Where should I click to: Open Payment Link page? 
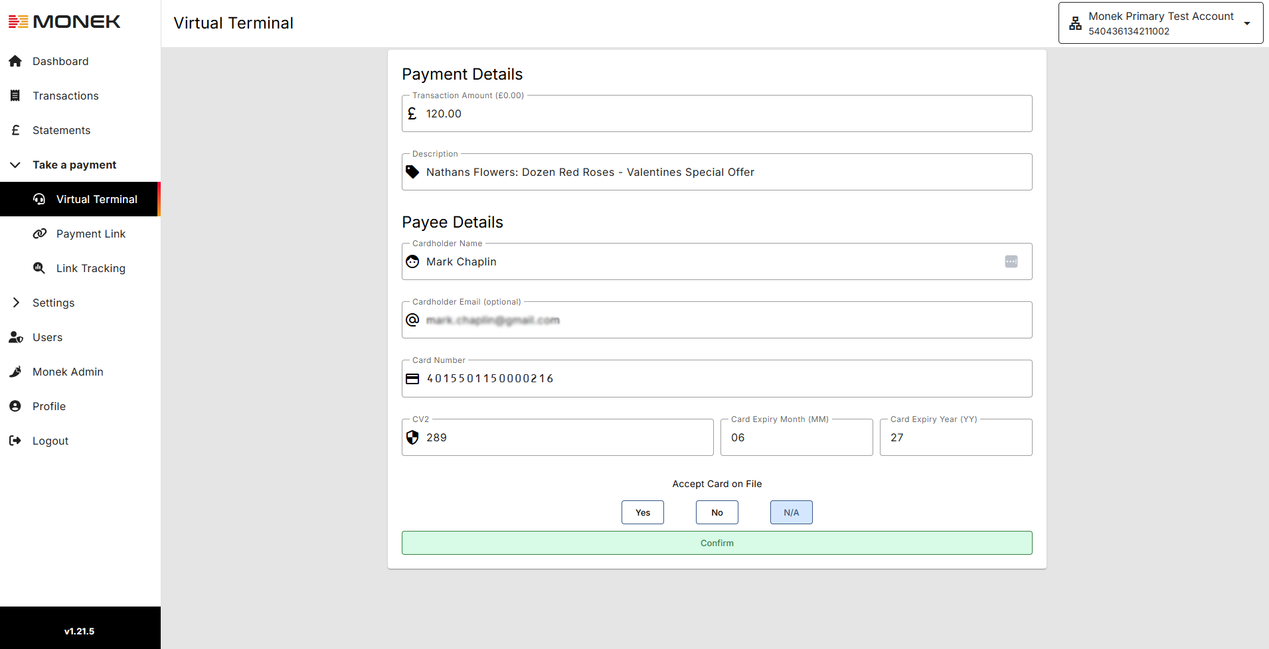click(x=80, y=234)
